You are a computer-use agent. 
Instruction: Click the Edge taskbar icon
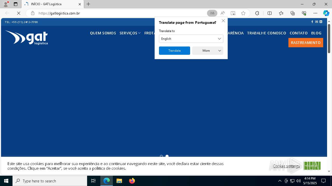pos(107,181)
